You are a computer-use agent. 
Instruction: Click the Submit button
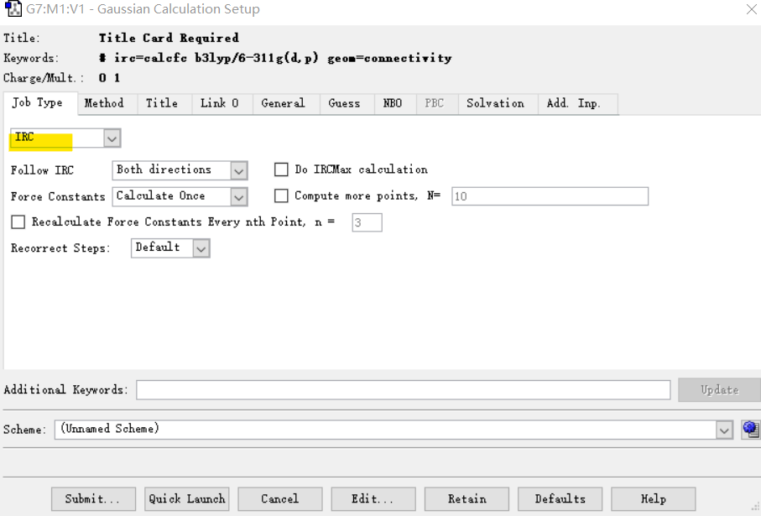tap(93, 498)
